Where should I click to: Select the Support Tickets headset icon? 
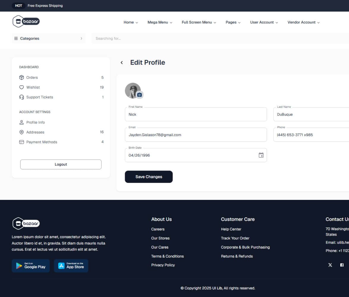[21, 97]
